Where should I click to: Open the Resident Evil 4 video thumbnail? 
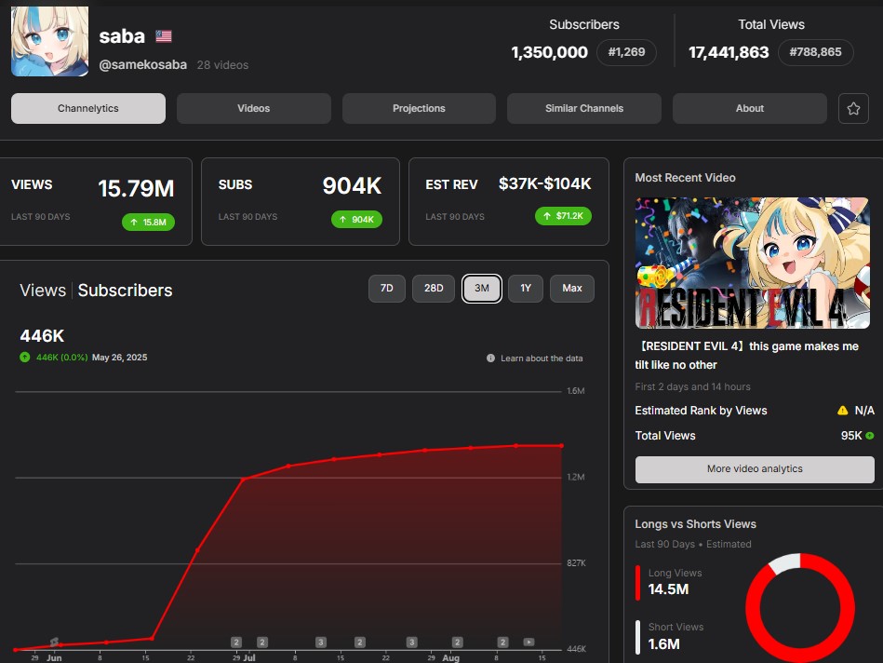752,263
